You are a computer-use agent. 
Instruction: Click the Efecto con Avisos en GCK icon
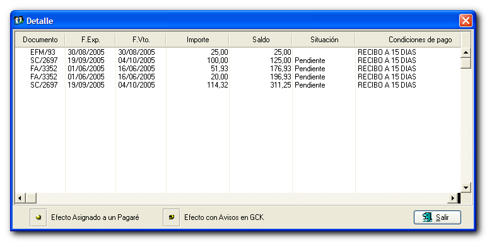coord(172,217)
